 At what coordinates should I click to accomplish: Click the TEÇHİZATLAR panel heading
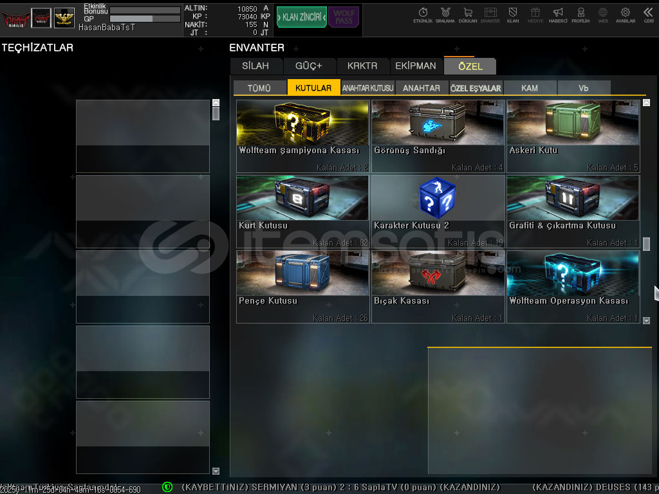(x=37, y=48)
